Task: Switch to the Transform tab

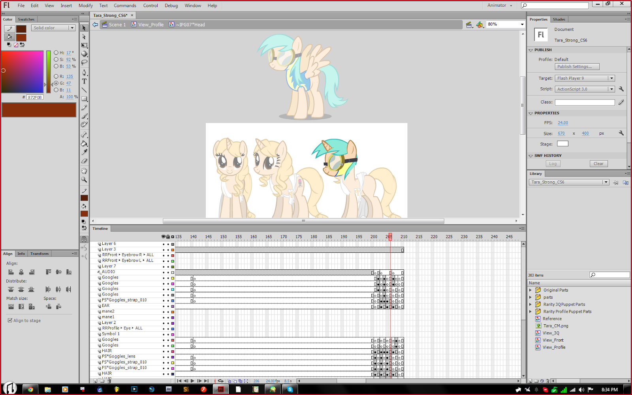Action: pyautogui.click(x=39, y=254)
